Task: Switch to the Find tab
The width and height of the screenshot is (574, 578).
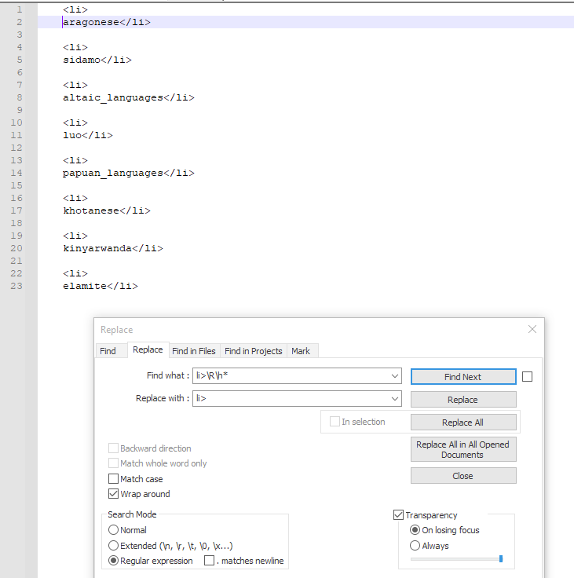Action: (x=108, y=351)
